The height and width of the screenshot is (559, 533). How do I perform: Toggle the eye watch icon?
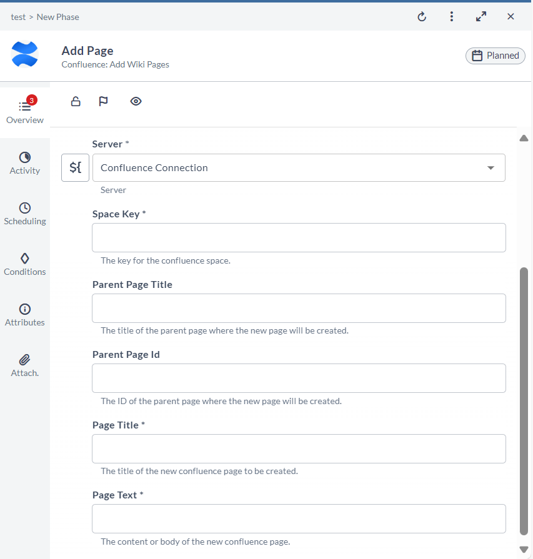[x=136, y=101]
